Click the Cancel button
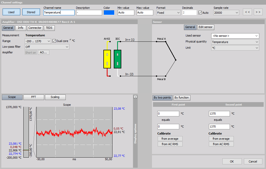266x169 pixels. (x=253, y=161)
